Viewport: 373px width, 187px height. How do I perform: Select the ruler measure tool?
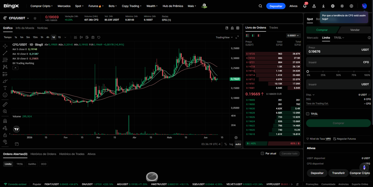5,104
